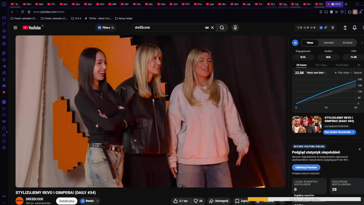Open the G R A bookmarks folder
The width and height of the screenshot is (364, 205).
pos(76,19)
